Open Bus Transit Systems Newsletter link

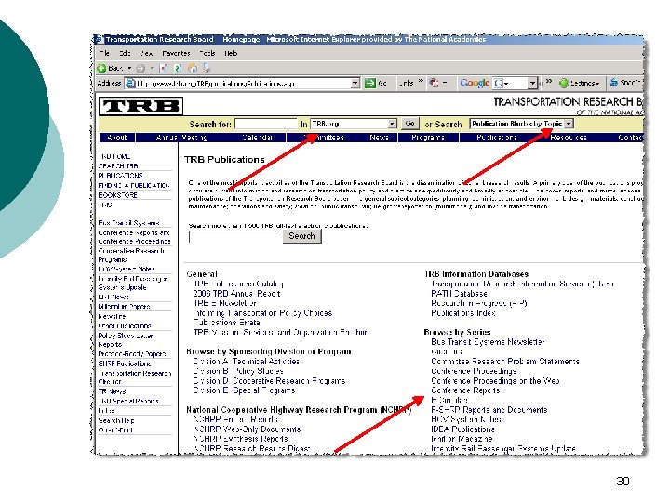[488, 342]
